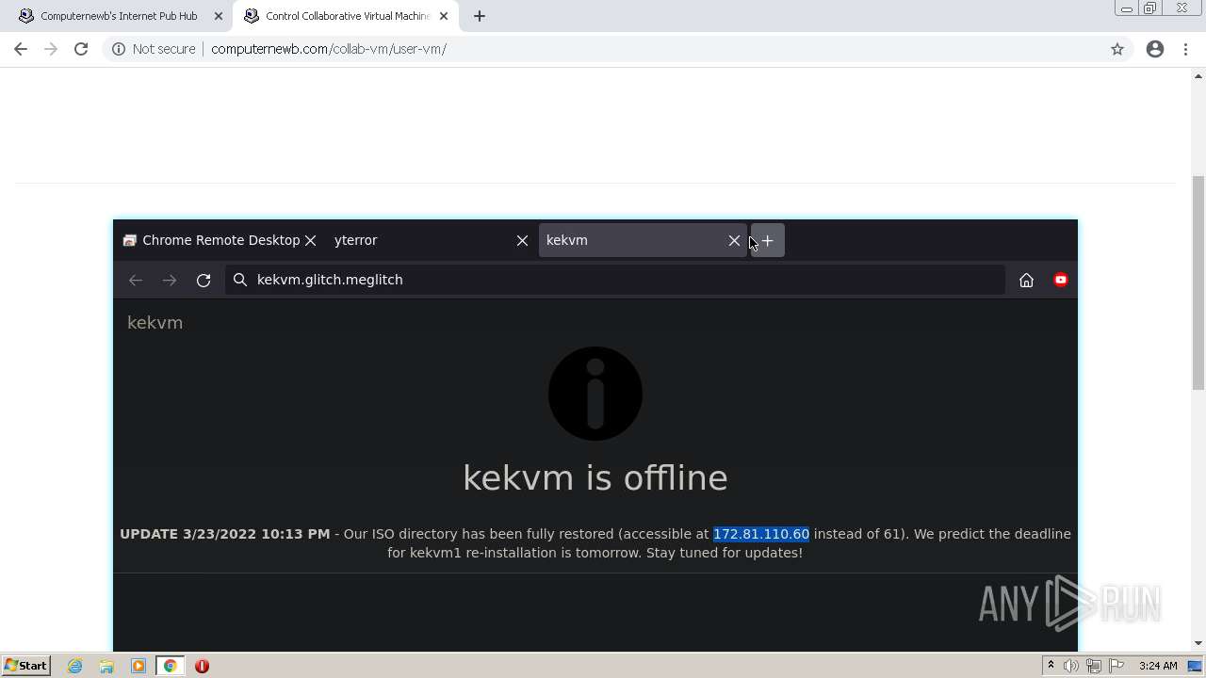Open Windows Explorer from taskbar
Image resolution: width=1206 pixels, height=678 pixels.
(x=106, y=666)
